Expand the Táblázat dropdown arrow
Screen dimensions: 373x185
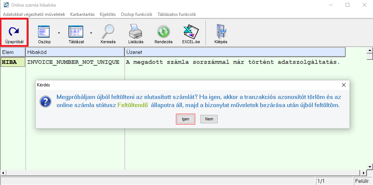pyautogui.click(x=91, y=32)
